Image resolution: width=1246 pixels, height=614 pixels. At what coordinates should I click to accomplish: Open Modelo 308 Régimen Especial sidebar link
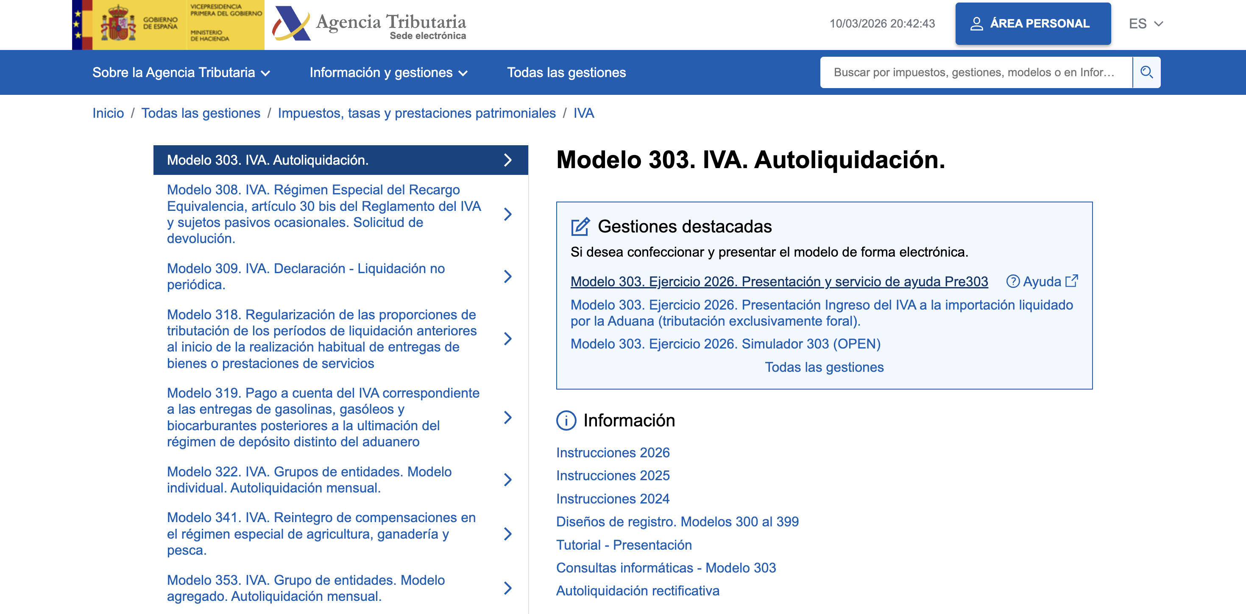(324, 214)
